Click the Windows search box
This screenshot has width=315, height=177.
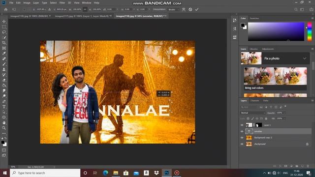pyautogui.click(x=45, y=173)
